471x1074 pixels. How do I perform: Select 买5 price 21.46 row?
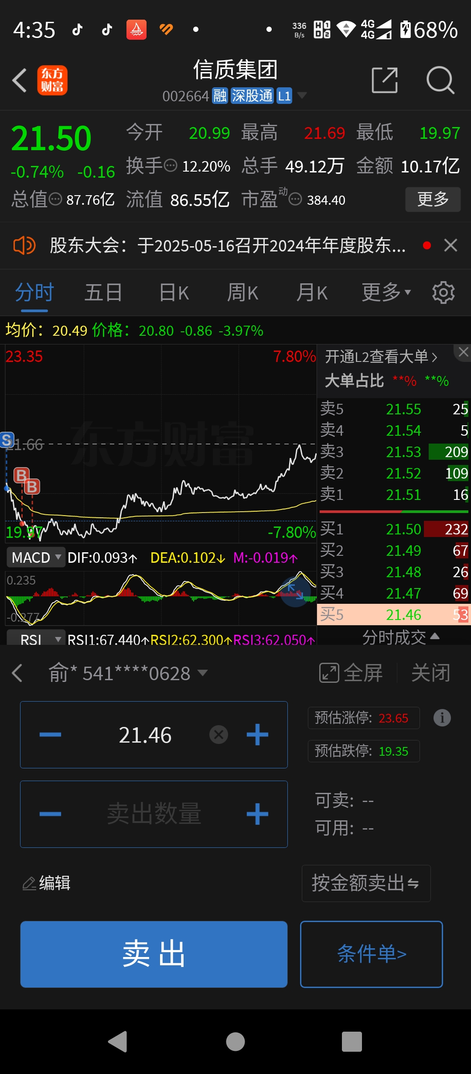tap(394, 615)
